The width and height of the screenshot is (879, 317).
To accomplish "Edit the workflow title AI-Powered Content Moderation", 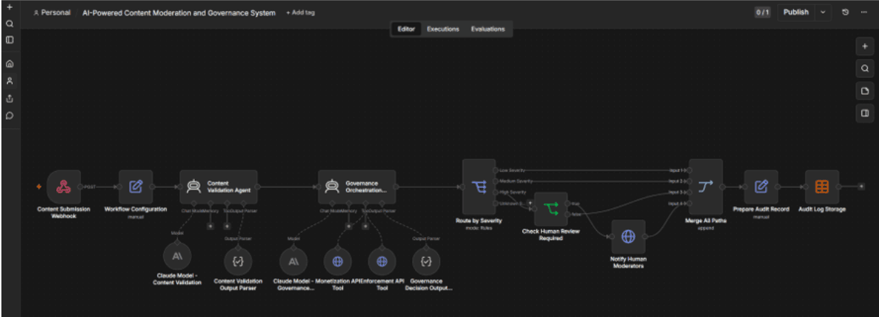I will click(x=179, y=13).
